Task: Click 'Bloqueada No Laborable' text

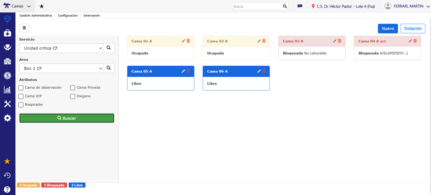Action: [305, 53]
